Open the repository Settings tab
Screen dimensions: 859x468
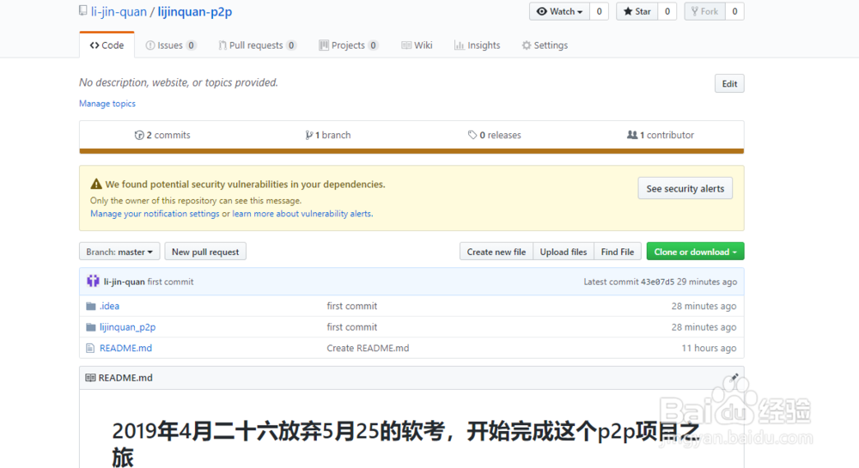click(x=545, y=46)
